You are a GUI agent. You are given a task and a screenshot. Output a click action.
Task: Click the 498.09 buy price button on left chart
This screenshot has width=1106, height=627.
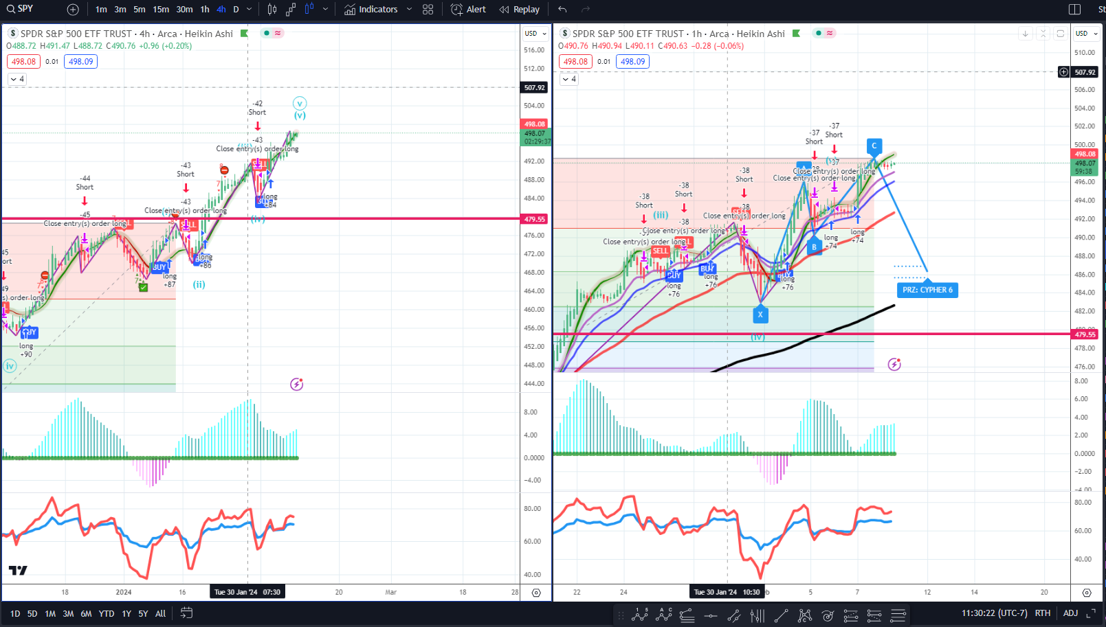click(x=81, y=61)
